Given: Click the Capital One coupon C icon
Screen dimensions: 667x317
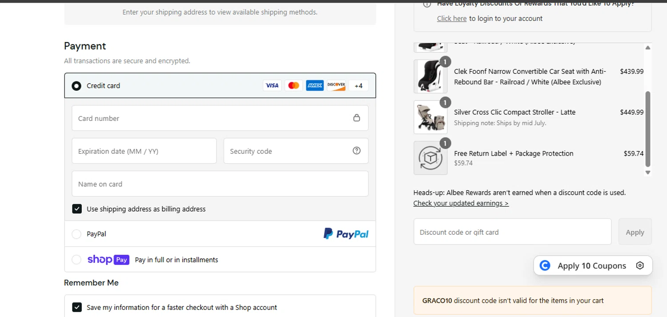Looking at the screenshot, I should click(545, 265).
